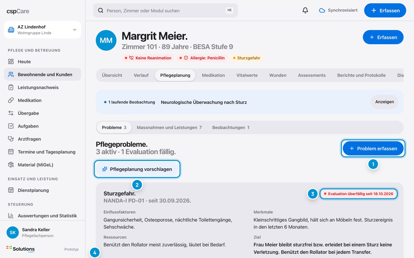
Task: Click the top bar Erfassen button
Action: pos(385,10)
